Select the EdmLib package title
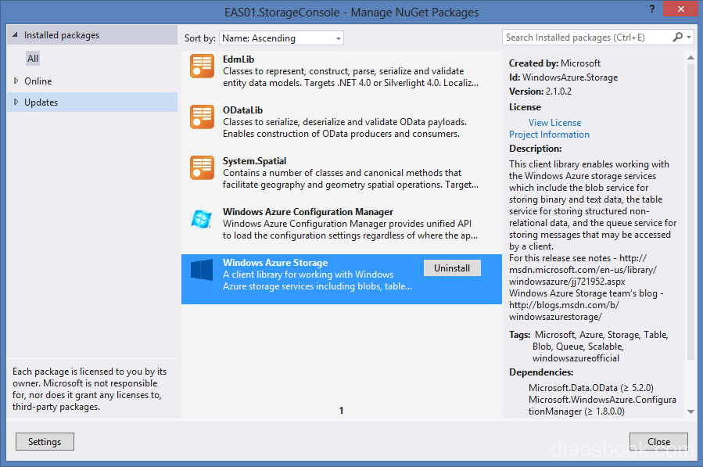The height and width of the screenshot is (467, 703). point(239,59)
